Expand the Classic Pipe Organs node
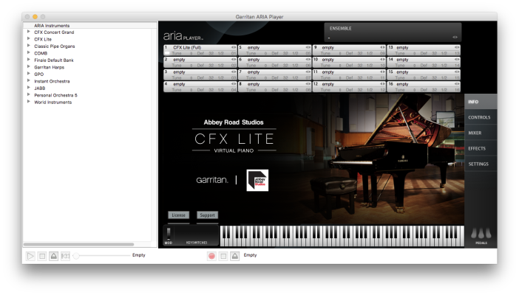 tap(29, 46)
